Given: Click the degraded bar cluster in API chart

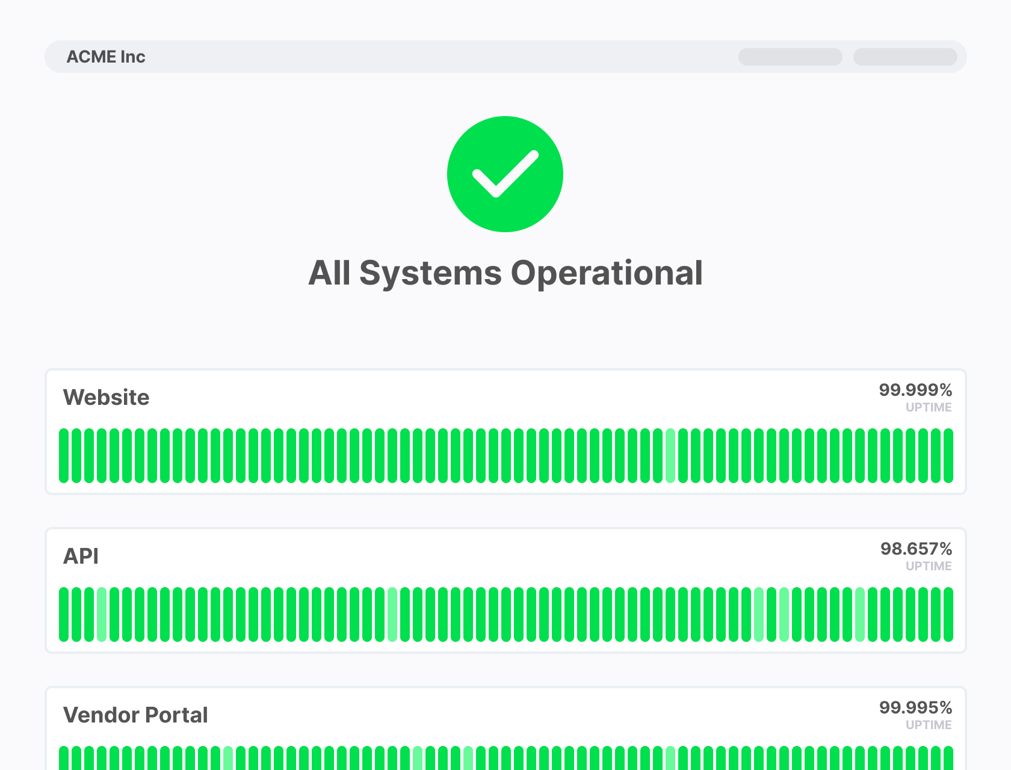Looking at the screenshot, I should pyautogui.click(x=771, y=614).
